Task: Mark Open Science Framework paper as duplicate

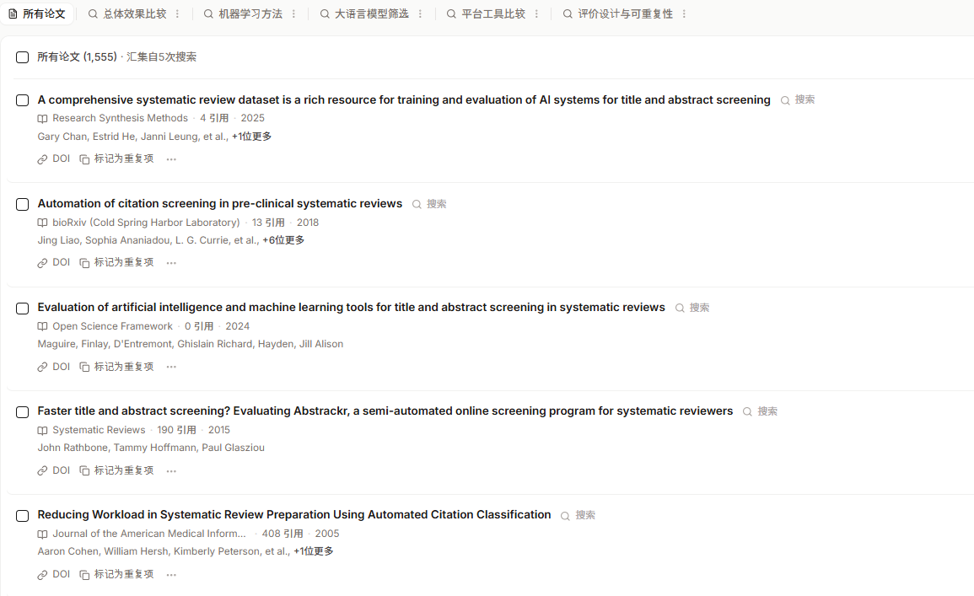Action: (116, 367)
